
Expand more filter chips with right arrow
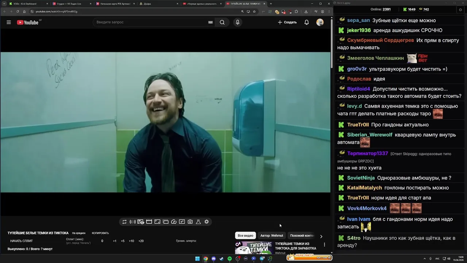pos(321,236)
